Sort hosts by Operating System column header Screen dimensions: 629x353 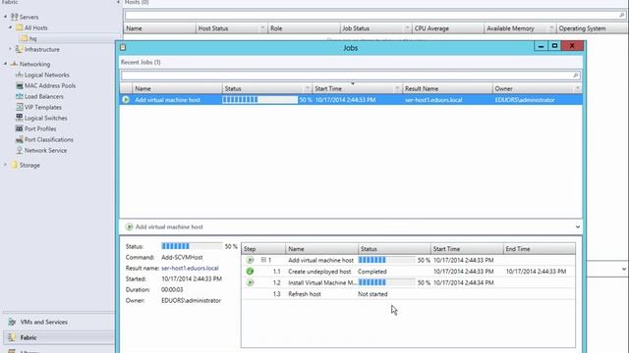(x=593, y=28)
